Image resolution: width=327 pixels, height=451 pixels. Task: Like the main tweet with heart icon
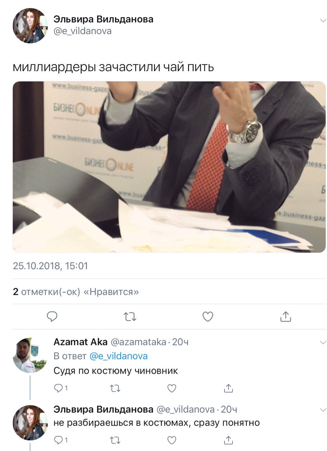(208, 317)
